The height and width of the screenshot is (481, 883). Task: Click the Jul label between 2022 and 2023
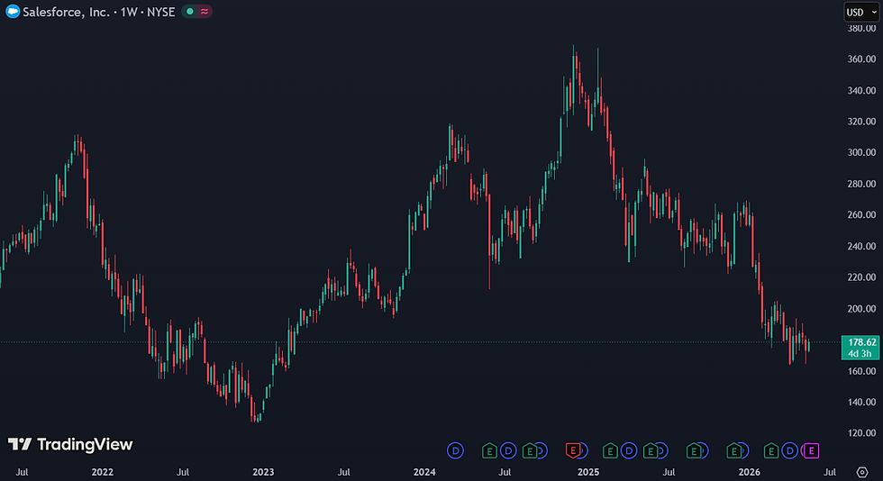tap(182, 472)
